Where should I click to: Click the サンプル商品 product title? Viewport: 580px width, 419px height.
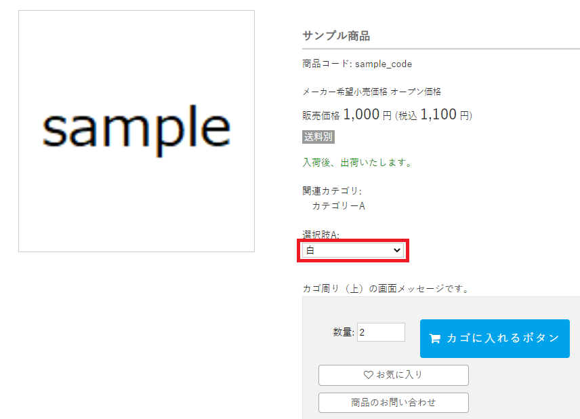336,36
